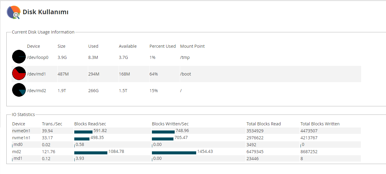Click the Percent Used column header
The width and height of the screenshot is (386, 174).
(x=163, y=46)
